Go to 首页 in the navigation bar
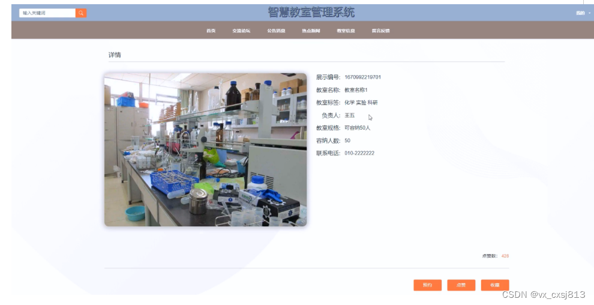Screen dimensions: 594x305 [x=211, y=31]
